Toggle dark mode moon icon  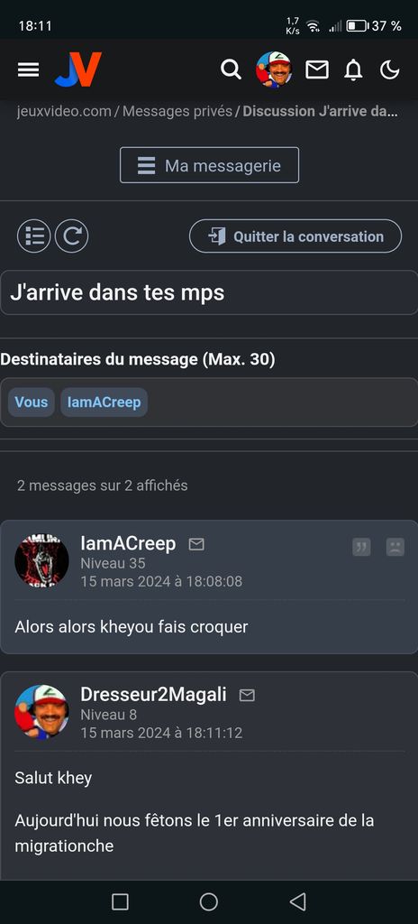click(x=390, y=70)
